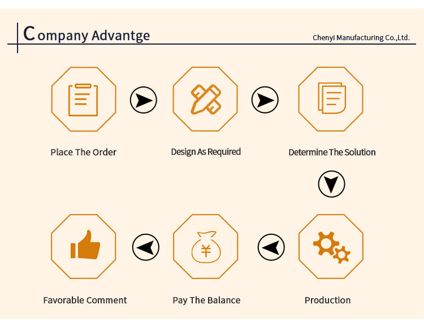Click the Pay The Balance label
This screenshot has width=424, height=327.
pos(206,300)
